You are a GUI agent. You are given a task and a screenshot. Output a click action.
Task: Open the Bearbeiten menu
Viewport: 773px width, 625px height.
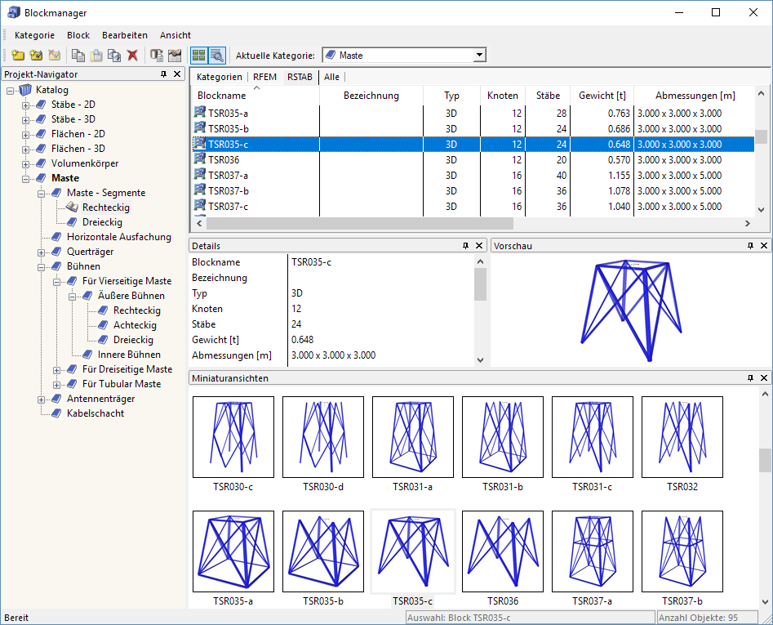click(125, 35)
